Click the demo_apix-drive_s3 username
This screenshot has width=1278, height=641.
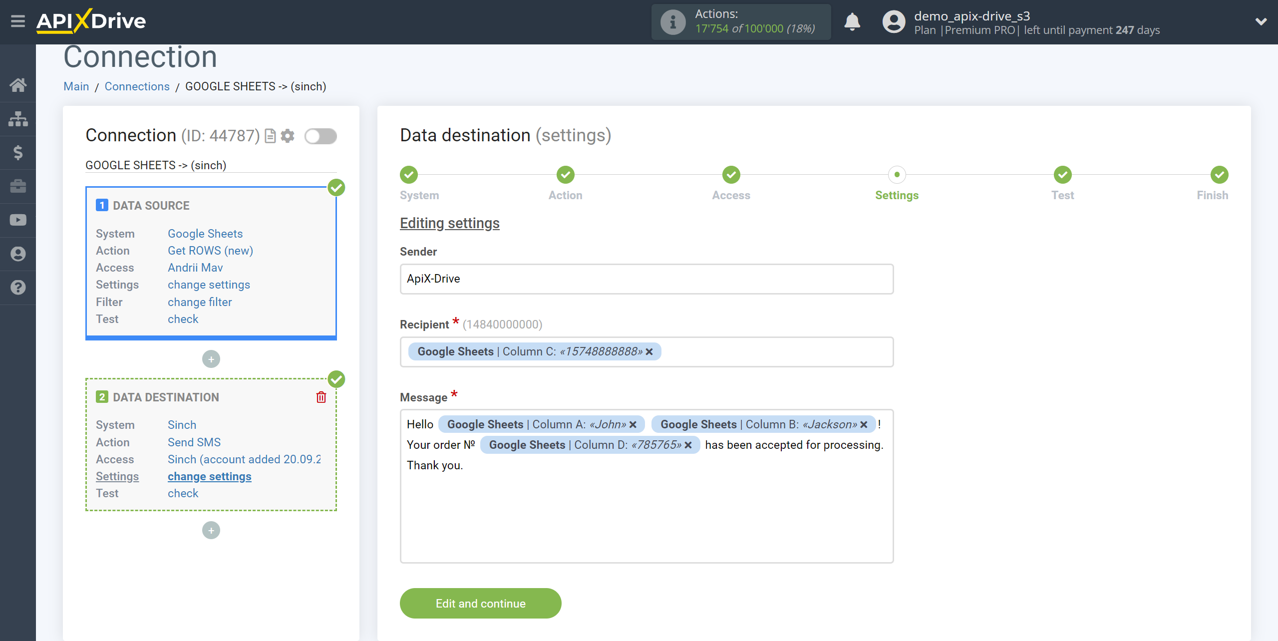click(971, 16)
